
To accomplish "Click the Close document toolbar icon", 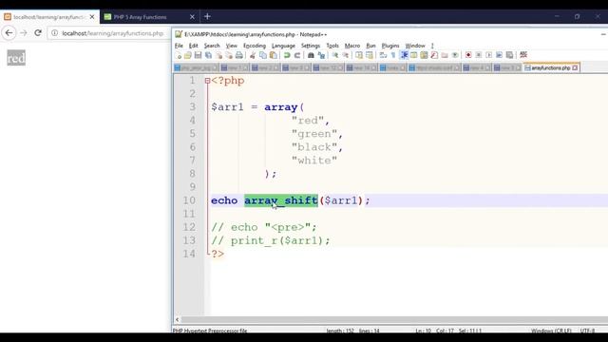I will 218,55.
